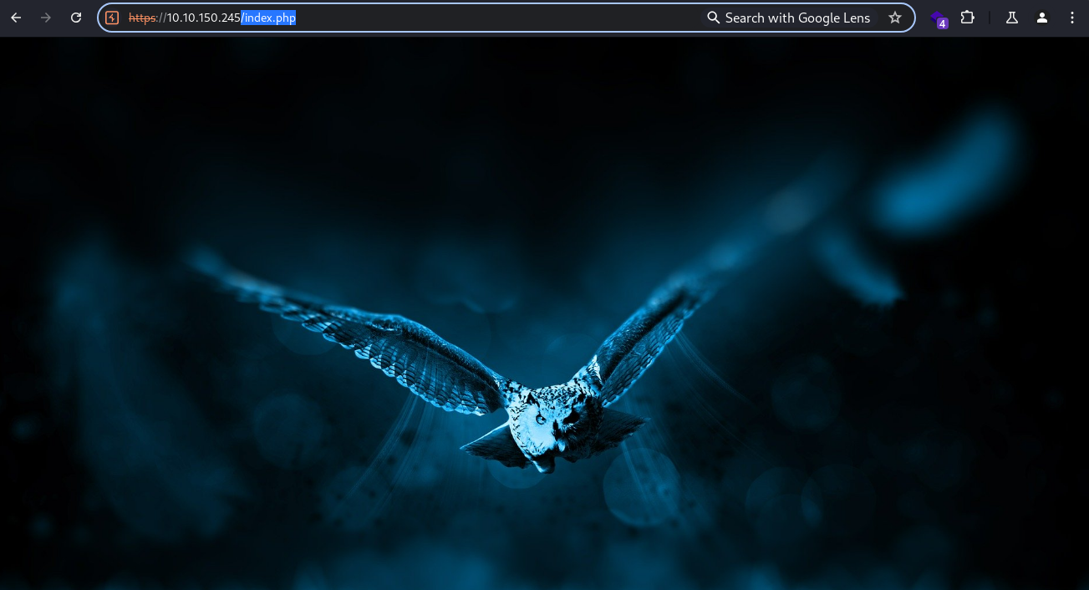Screen dimensions: 1089x590
Task: View the not-secure site information icon
Action: (x=112, y=18)
